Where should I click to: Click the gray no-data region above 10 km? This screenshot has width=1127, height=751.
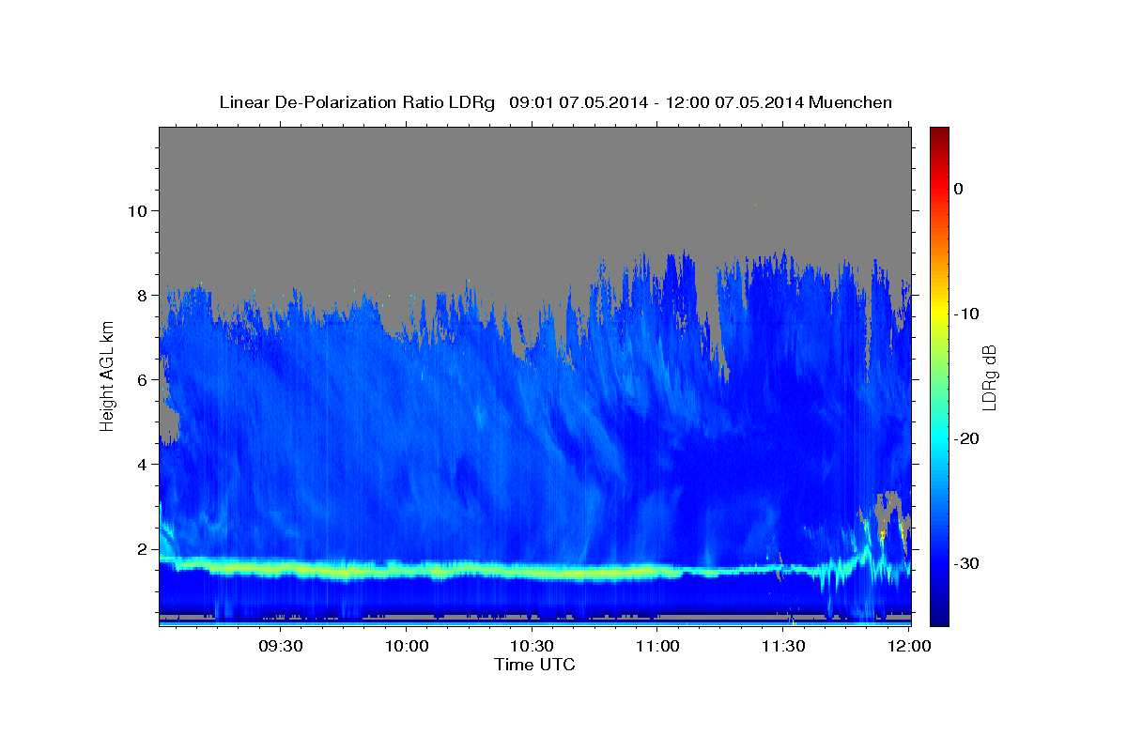click(535, 169)
